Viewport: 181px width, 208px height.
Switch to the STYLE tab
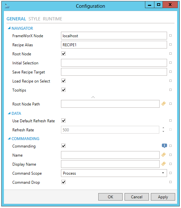tap(34, 19)
